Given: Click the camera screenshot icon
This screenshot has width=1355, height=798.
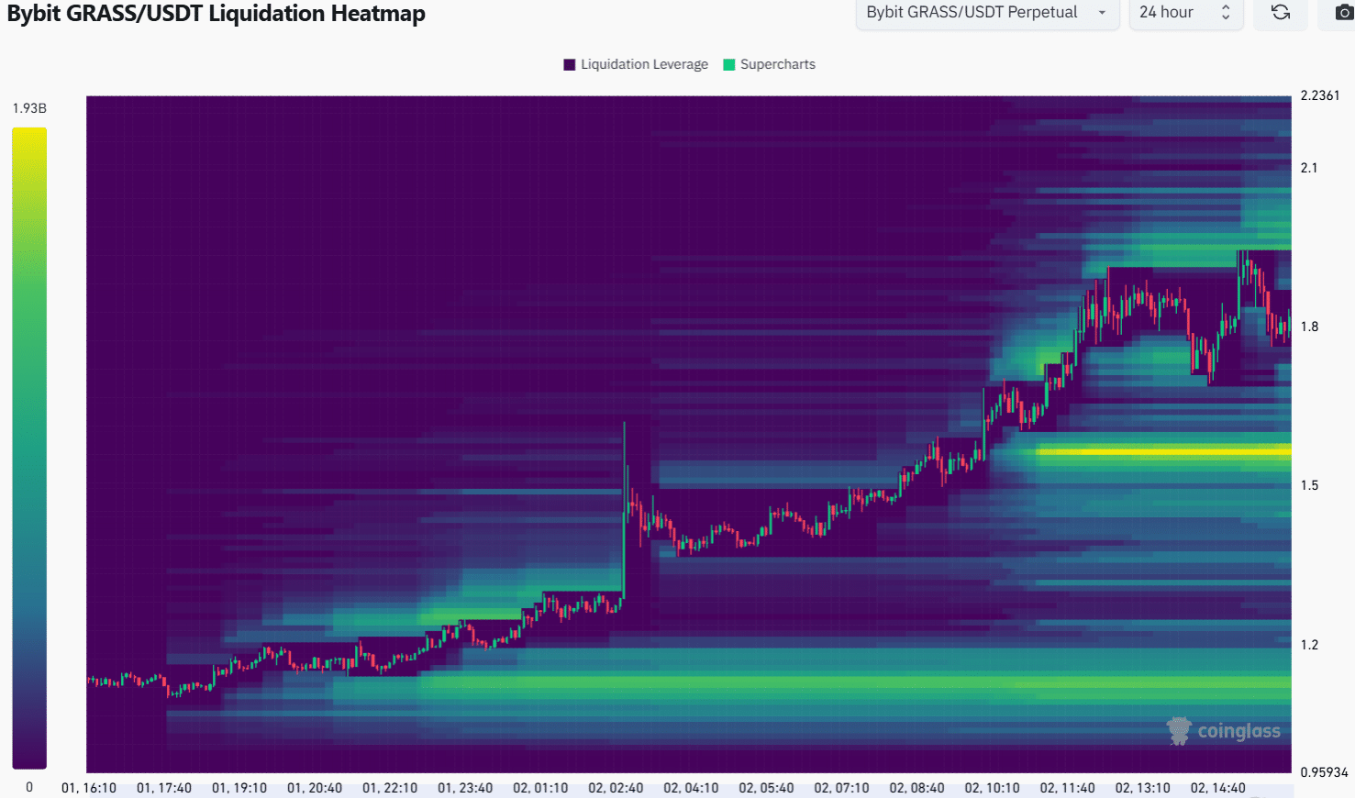Looking at the screenshot, I should (1343, 13).
